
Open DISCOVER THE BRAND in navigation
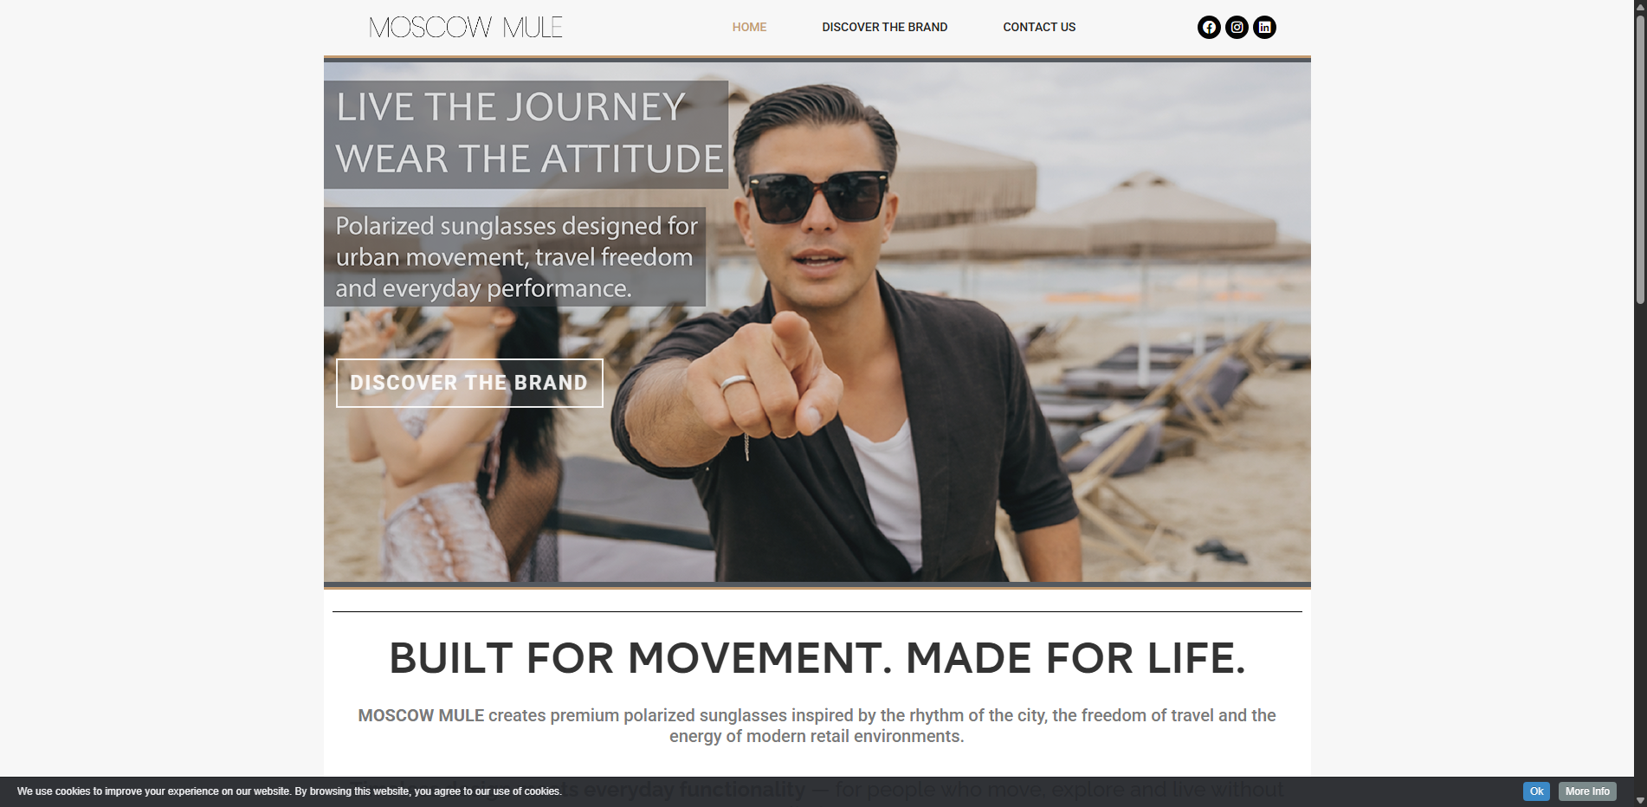(884, 27)
